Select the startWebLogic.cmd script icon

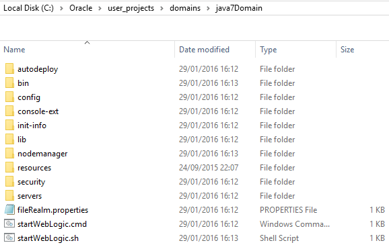tap(9, 223)
